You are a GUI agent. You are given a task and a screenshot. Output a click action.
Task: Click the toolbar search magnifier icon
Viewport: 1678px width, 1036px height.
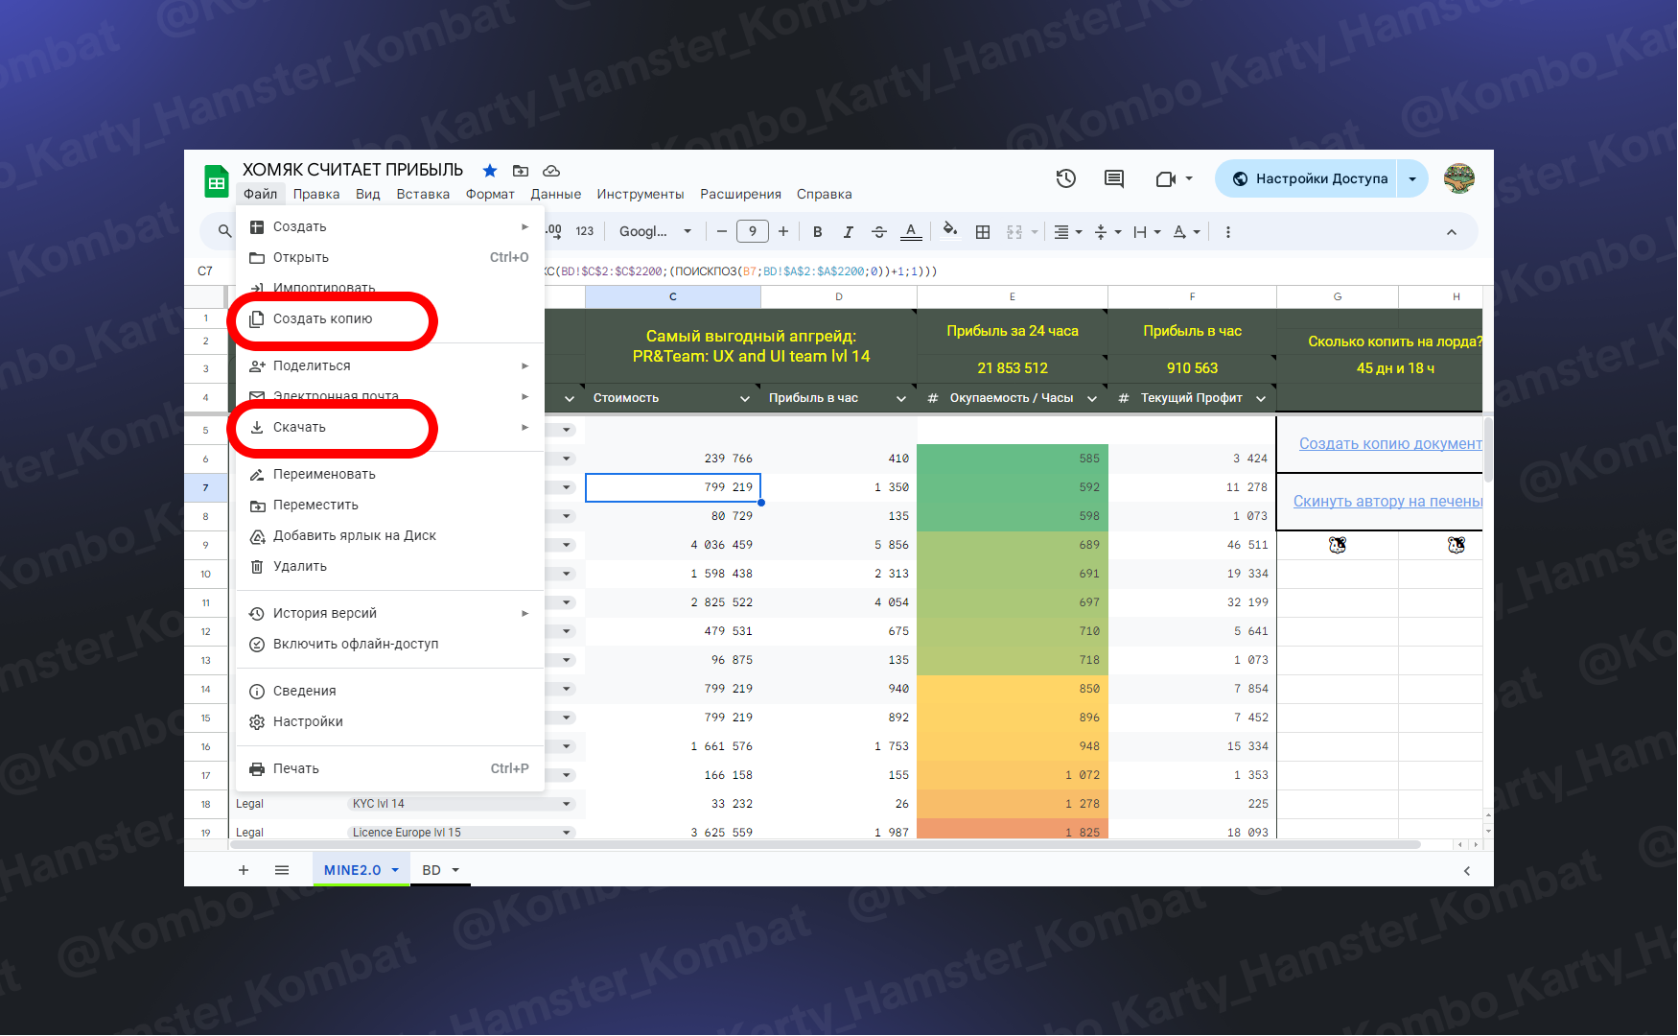pyautogui.click(x=224, y=231)
